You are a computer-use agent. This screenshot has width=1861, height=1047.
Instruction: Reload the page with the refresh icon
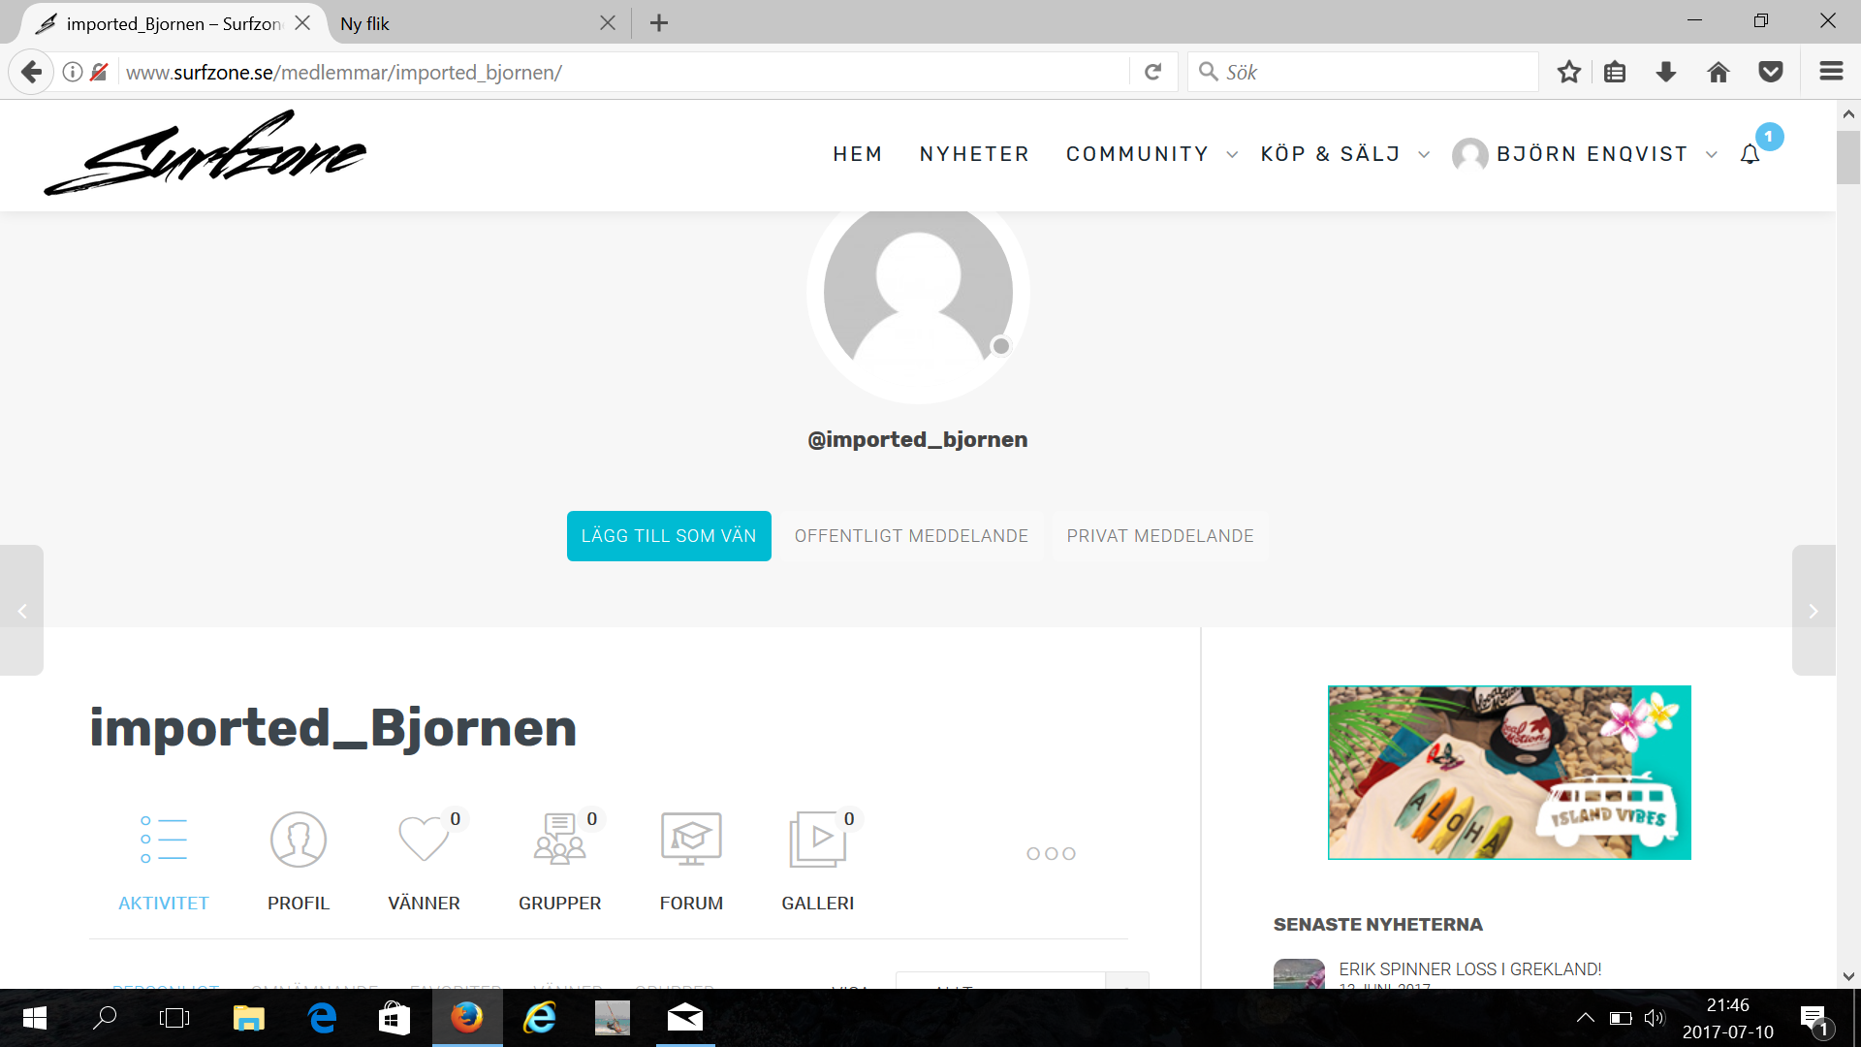[x=1152, y=72]
